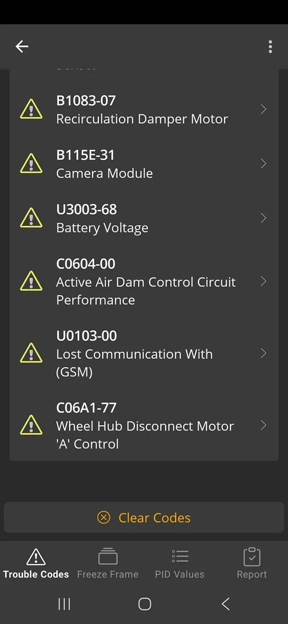Open the Report tab
The image size is (288, 624).
252,563
